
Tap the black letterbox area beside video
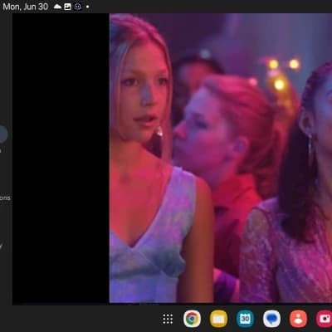[61, 159]
